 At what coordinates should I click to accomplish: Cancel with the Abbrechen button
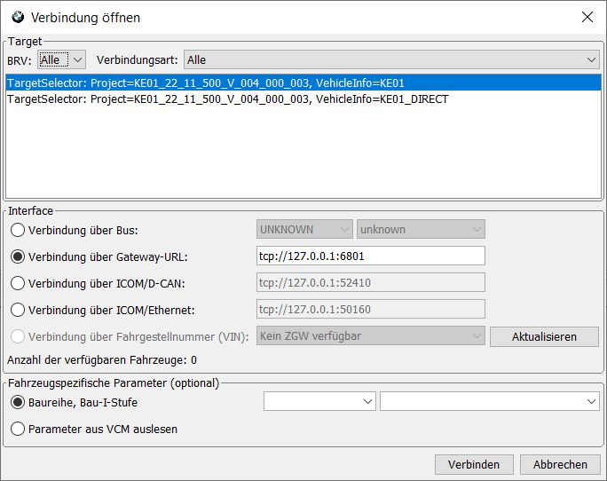click(559, 464)
